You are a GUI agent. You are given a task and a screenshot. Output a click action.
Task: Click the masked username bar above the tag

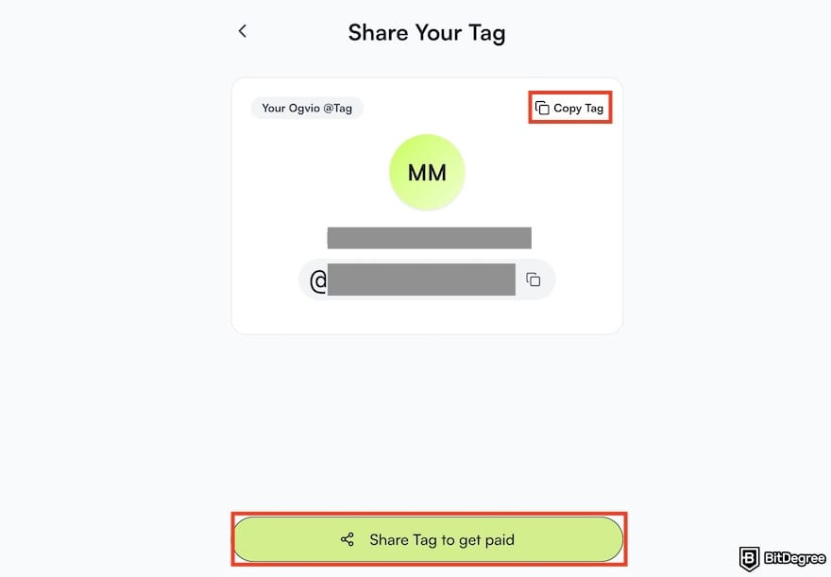pyautogui.click(x=430, y=236)
